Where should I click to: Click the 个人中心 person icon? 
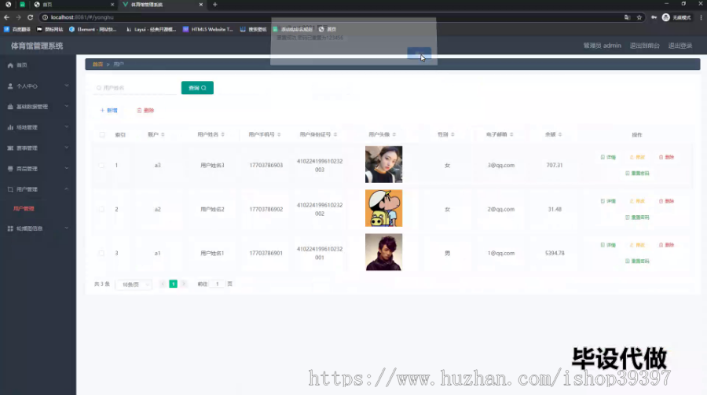[10, 86]
